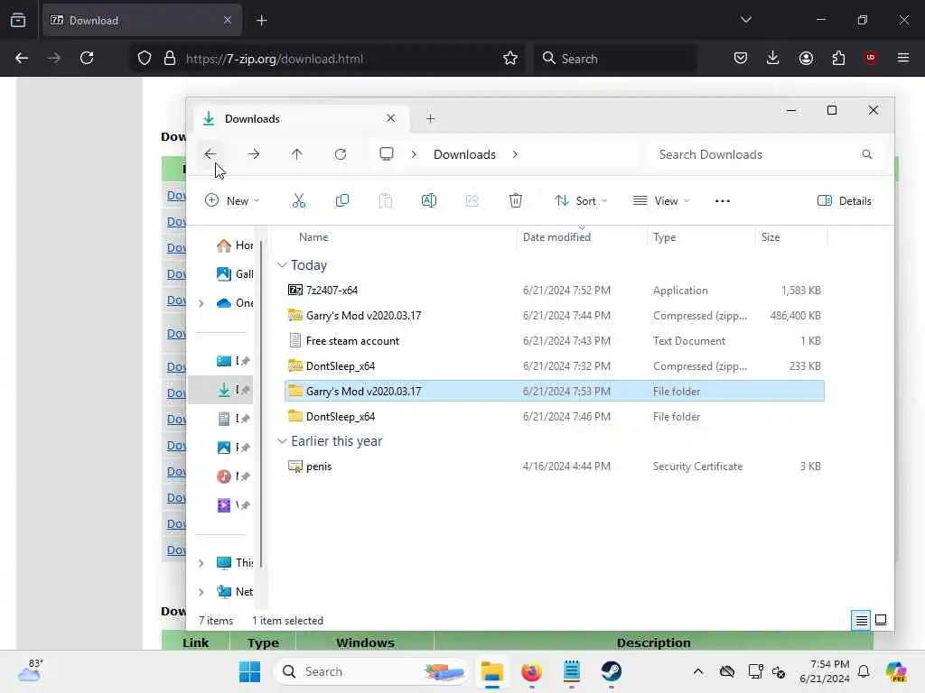Open Firefox tracking protection shield icon

click(x=145, y=58)
